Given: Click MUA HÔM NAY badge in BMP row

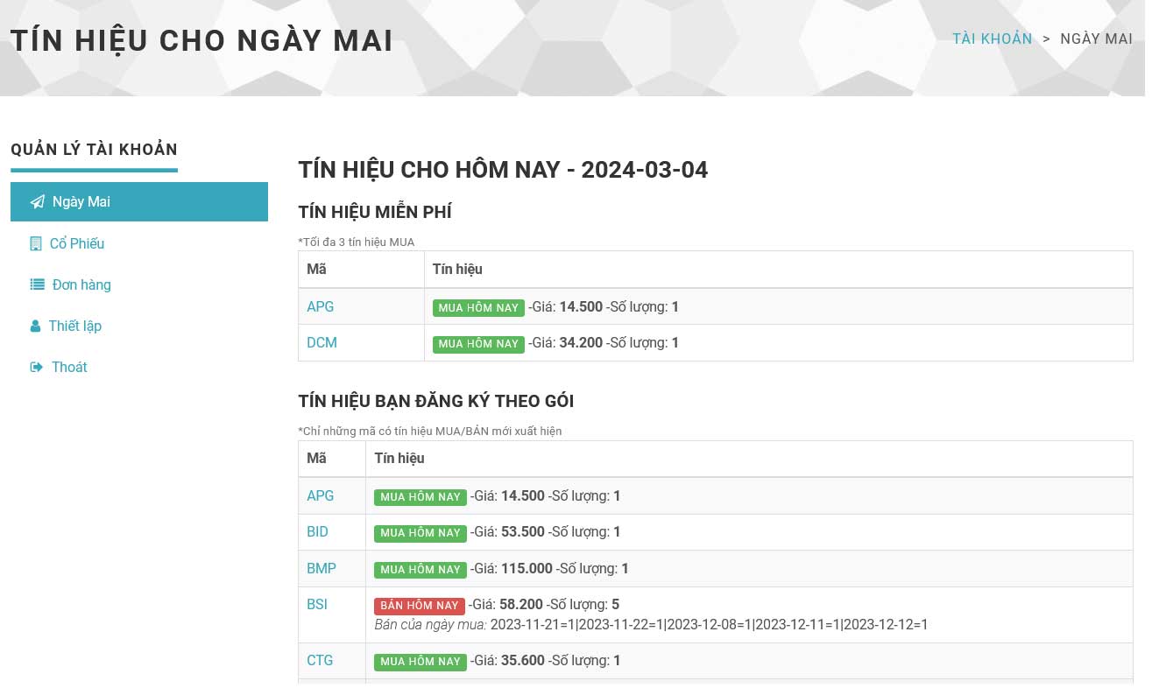Looking at the screenshot, I should tap(421, 569).
